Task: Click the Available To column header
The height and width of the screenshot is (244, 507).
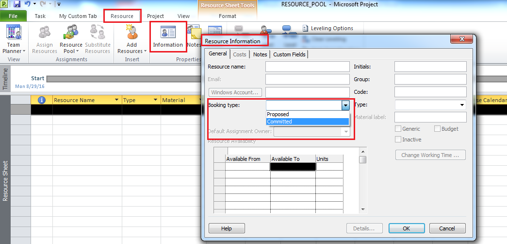Action: [293, 159]
